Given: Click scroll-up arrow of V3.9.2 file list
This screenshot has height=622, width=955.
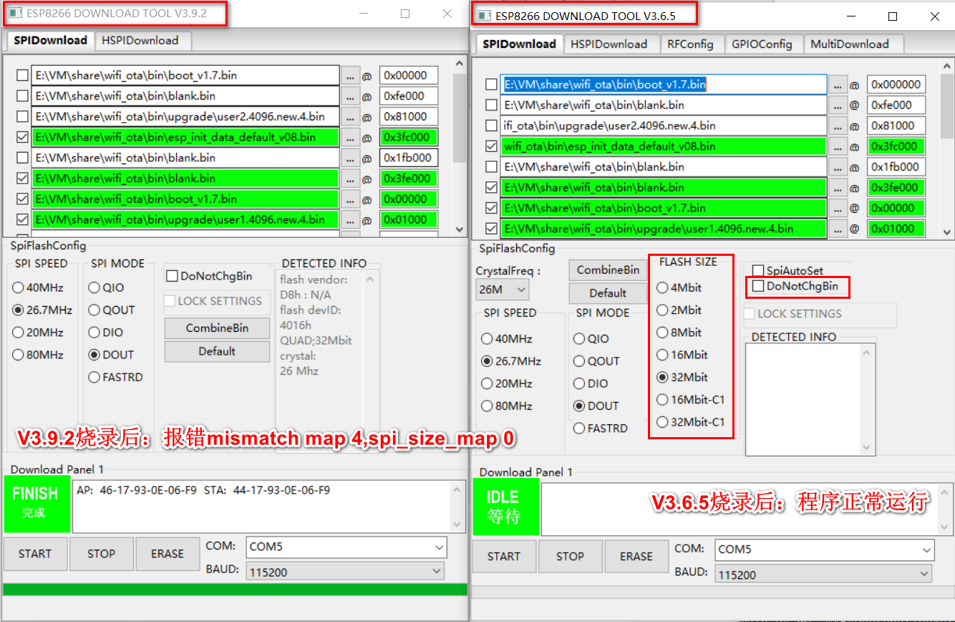Looking at the screenshot, I should pos(459,64).
